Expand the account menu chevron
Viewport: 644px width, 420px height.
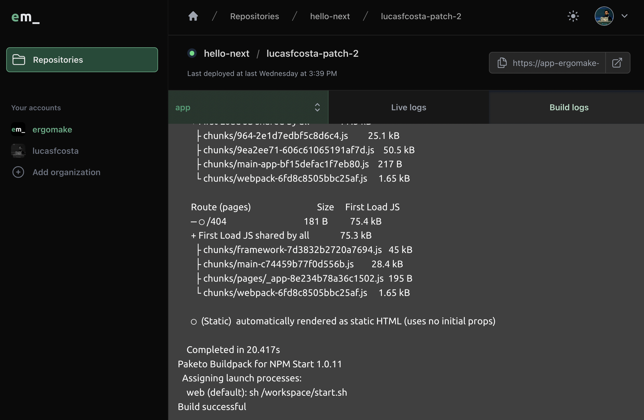pos(625,16)
